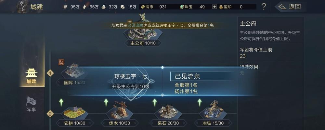
Task: Select the 主公府 building icon
Action: coord(143,32)
